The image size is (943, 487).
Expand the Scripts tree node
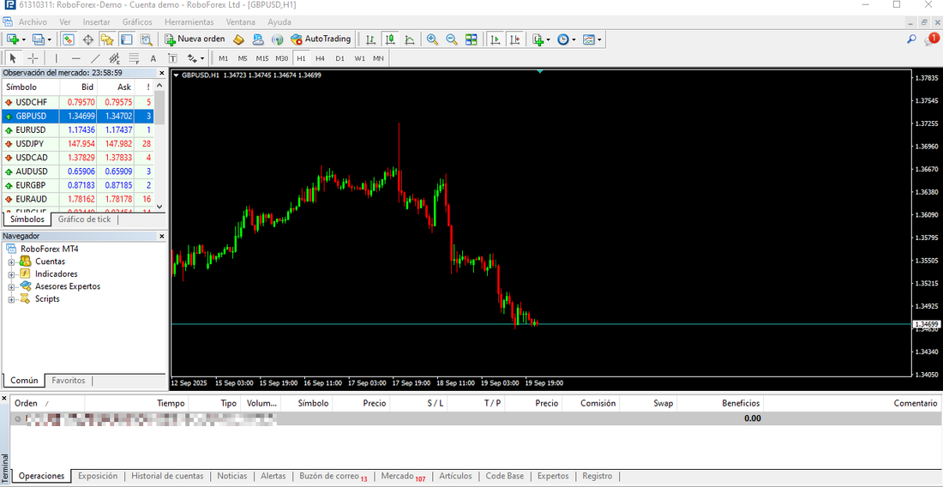(x=11, y=299)
